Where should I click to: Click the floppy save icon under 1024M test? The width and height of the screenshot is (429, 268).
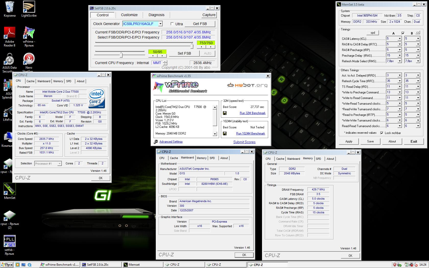point(225,133)
